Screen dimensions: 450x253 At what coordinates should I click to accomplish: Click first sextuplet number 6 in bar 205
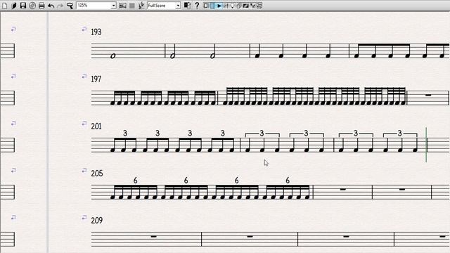tap(135, 181)
